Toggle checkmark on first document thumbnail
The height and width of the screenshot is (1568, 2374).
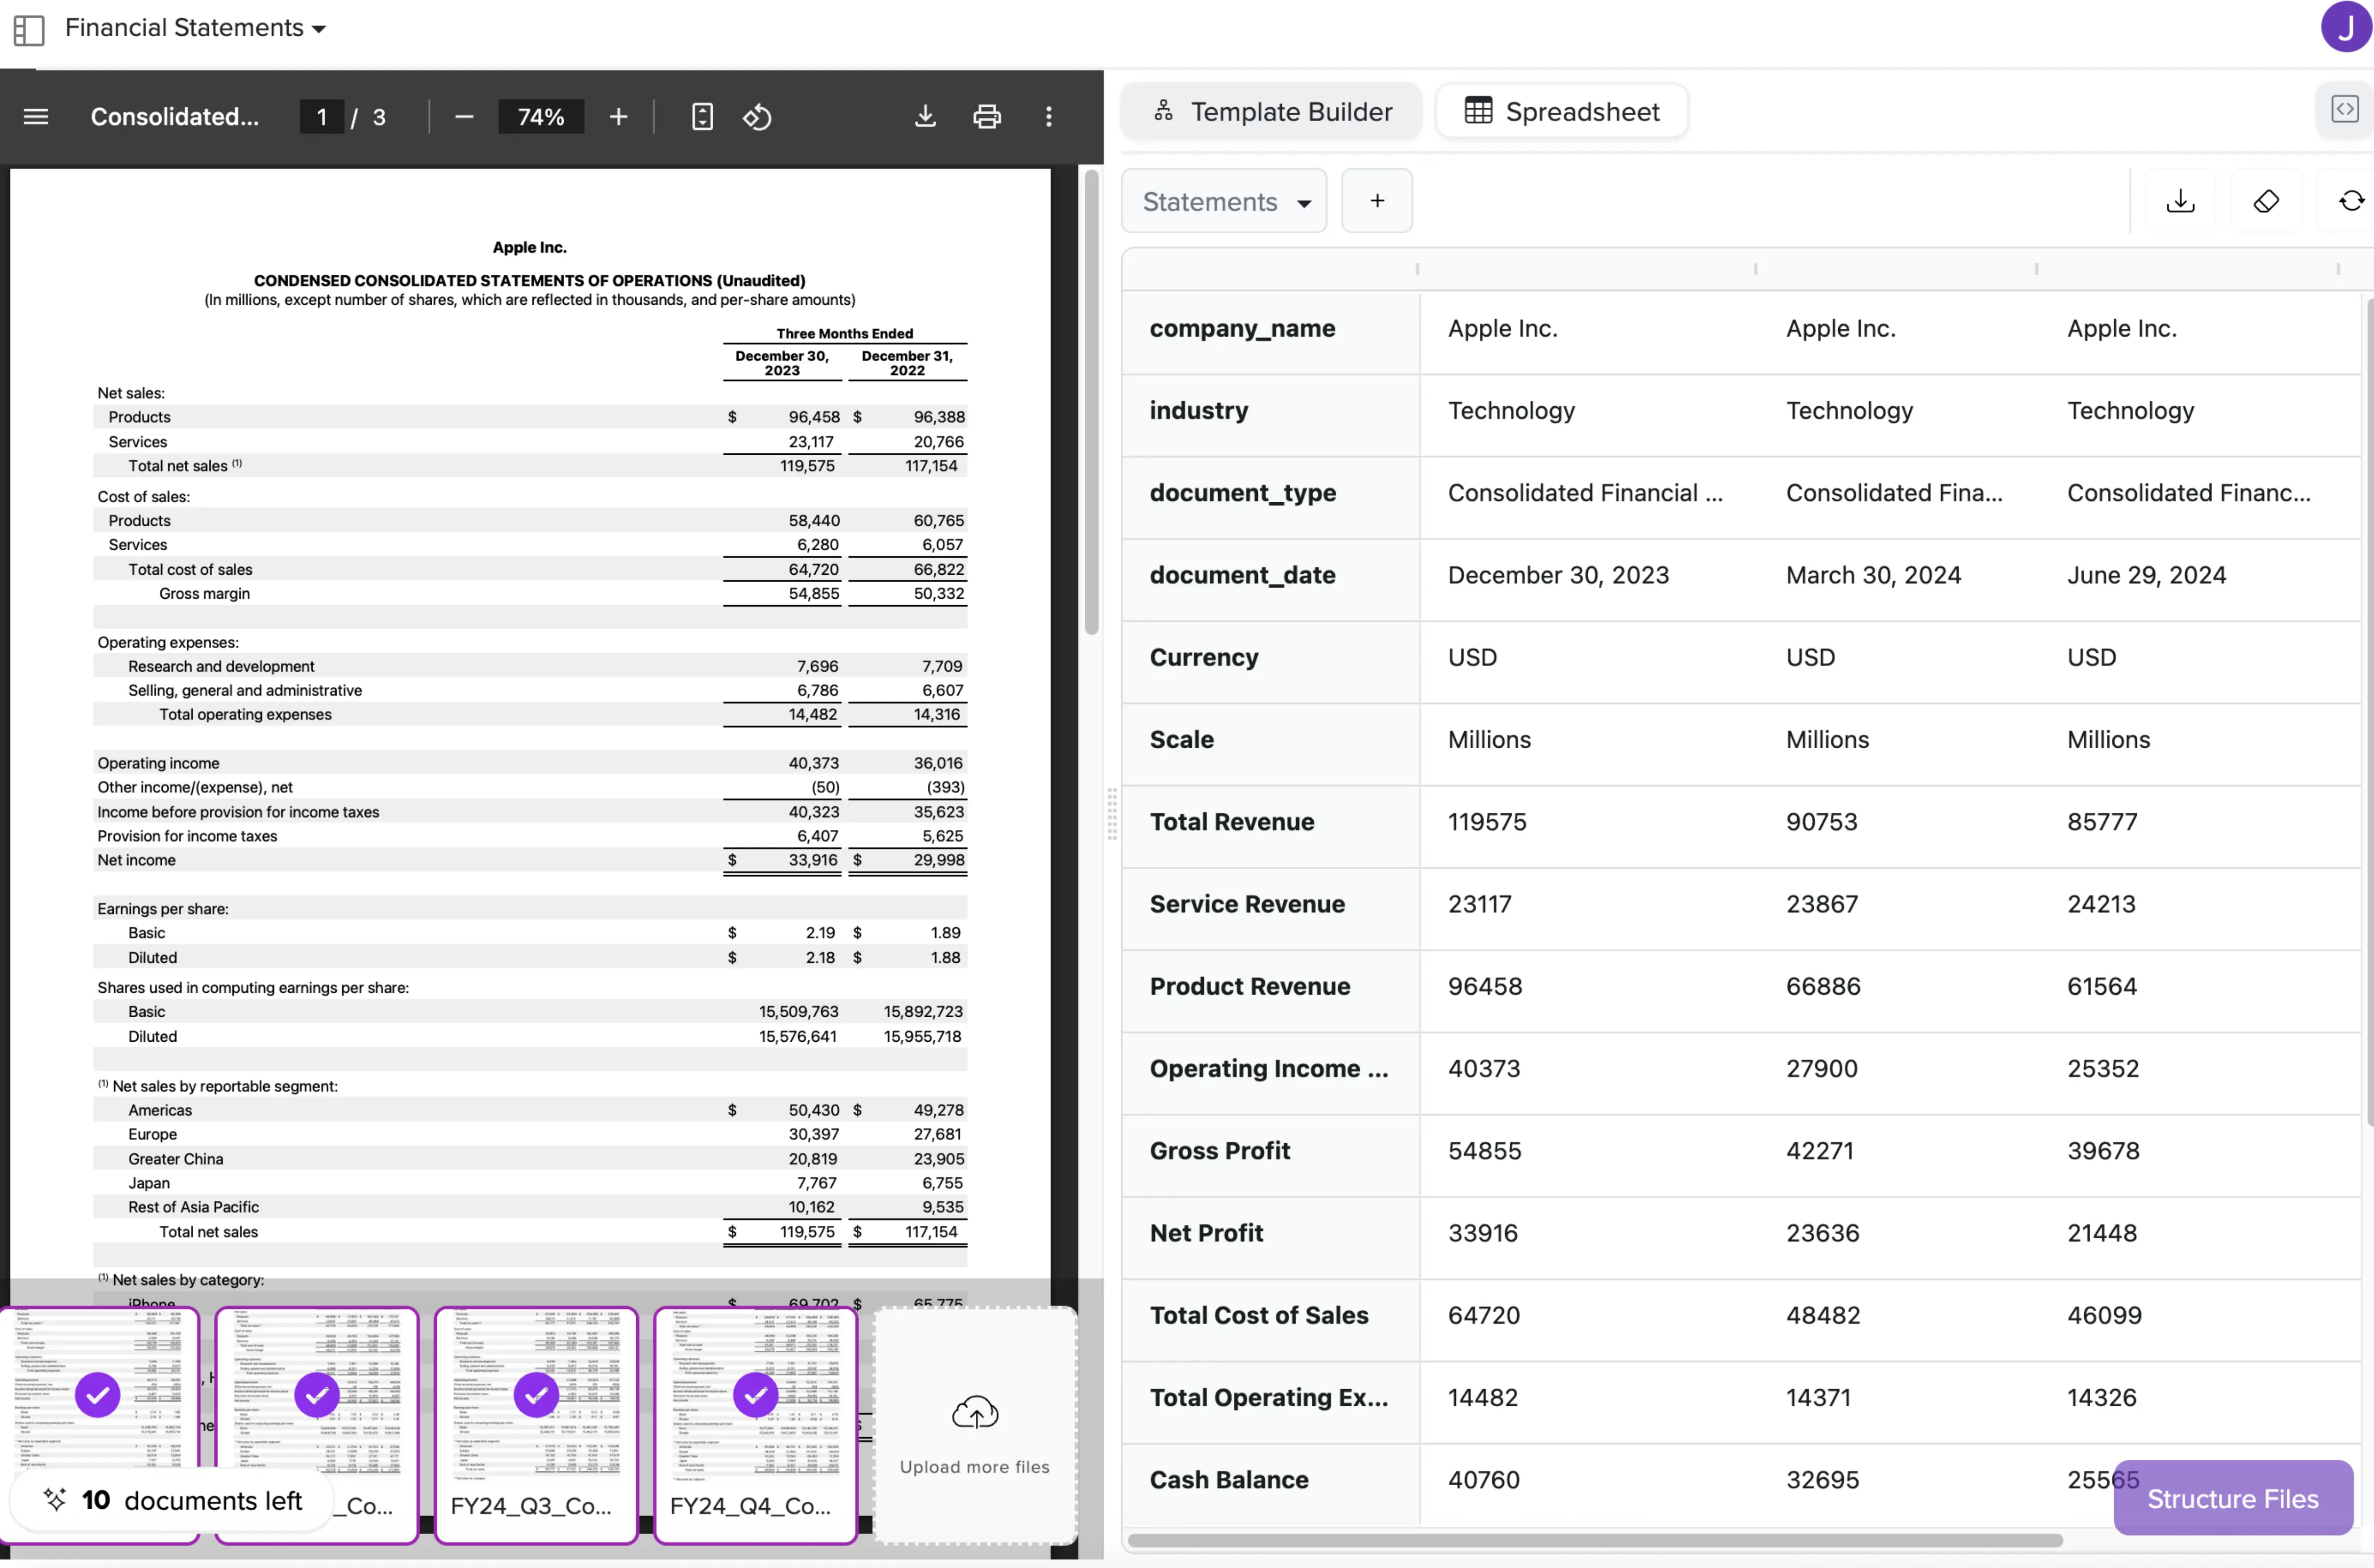point(98,1395)
